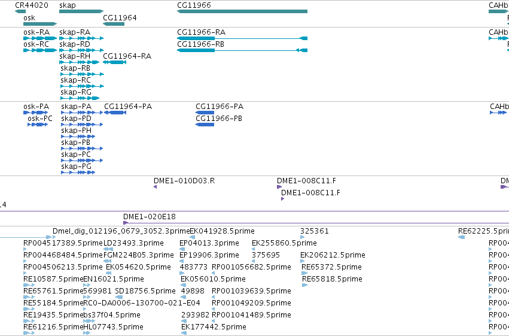Select the skap-PA protein feature
509x336 pixels.
tap(82, 113)
